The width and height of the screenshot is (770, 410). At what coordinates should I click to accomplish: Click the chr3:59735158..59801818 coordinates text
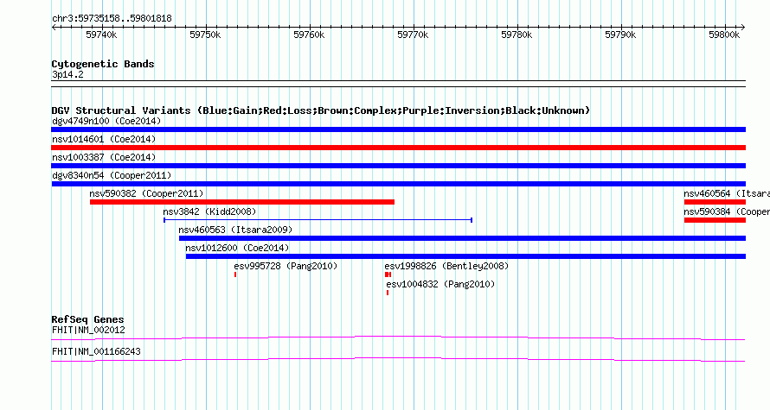(112, 19)
